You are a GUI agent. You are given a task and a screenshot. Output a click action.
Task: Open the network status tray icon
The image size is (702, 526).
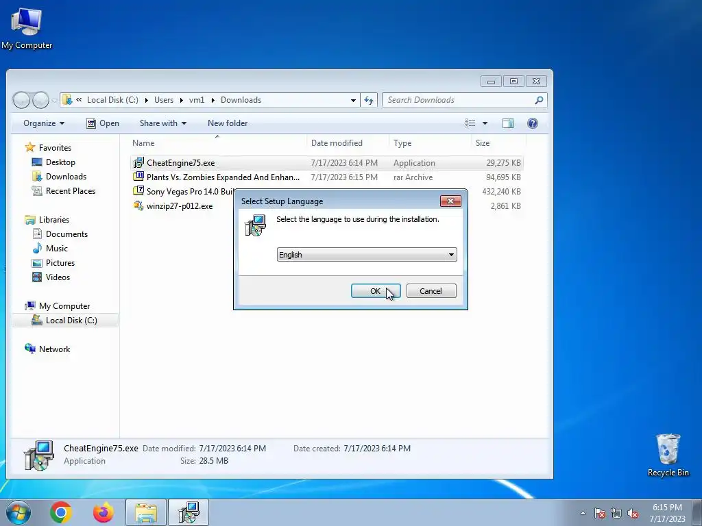[616, 513]
